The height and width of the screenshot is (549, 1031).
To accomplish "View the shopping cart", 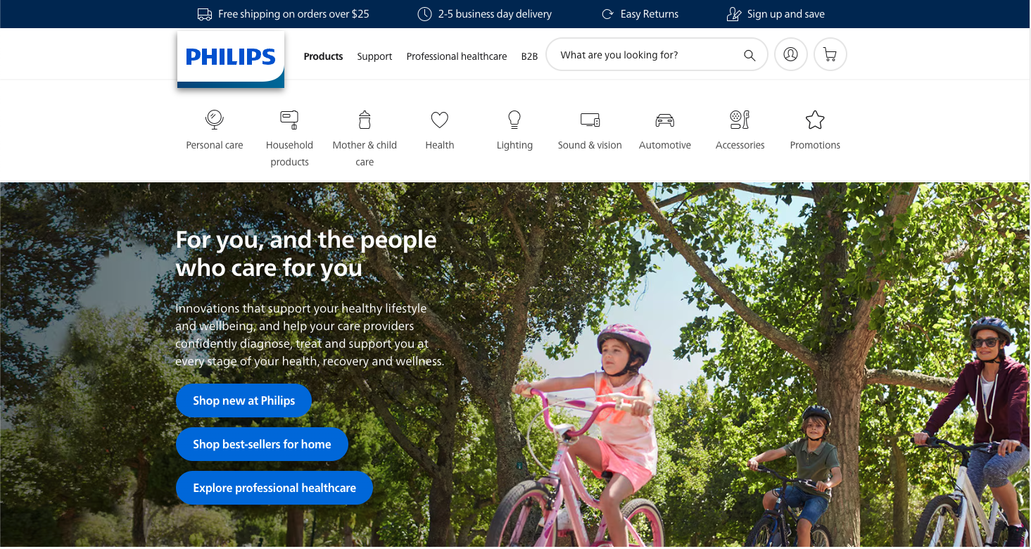I will tap(830, 54).
